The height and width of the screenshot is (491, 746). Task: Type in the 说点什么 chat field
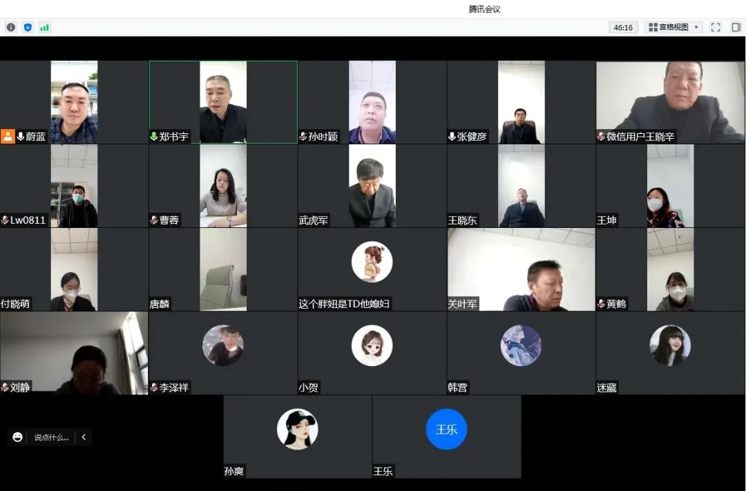tap(51, 437)
